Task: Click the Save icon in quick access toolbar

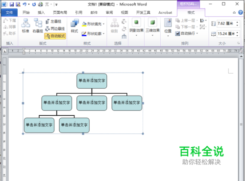Action: coord(12,4)
